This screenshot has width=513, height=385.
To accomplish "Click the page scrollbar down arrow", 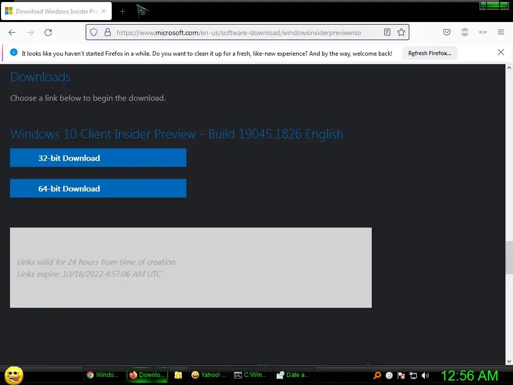I will click(509, 361).
